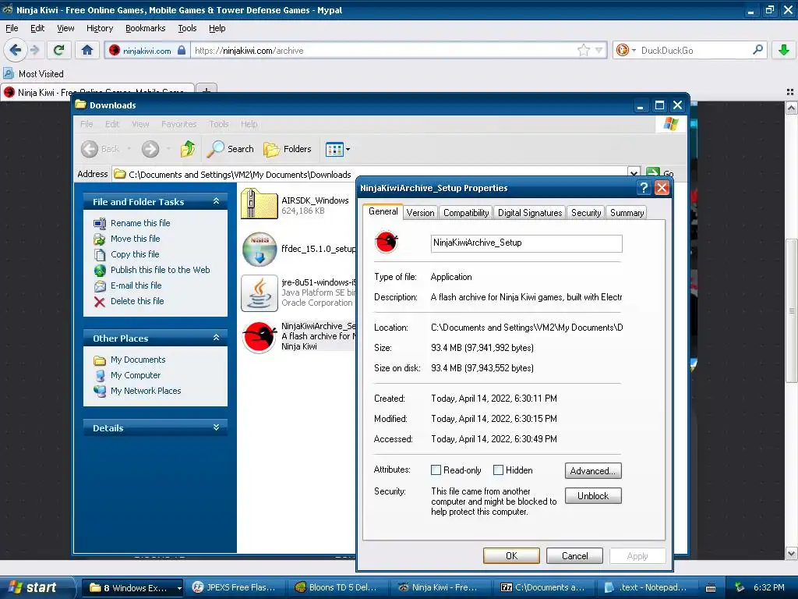Switch to JPEXS Free Flash taskbar item
This screenshot has width=798, height=599.
pos(235,588)
